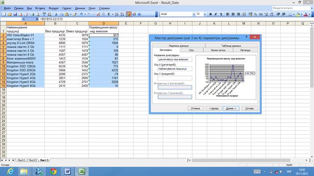
Task: Click the dialog help question mark
Action: [247, 37]
